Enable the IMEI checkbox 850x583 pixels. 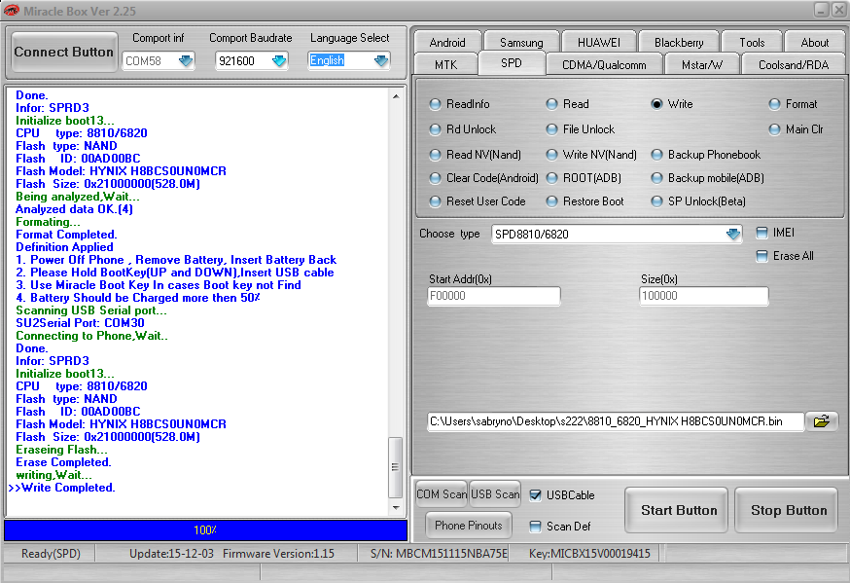pos(761,234)
